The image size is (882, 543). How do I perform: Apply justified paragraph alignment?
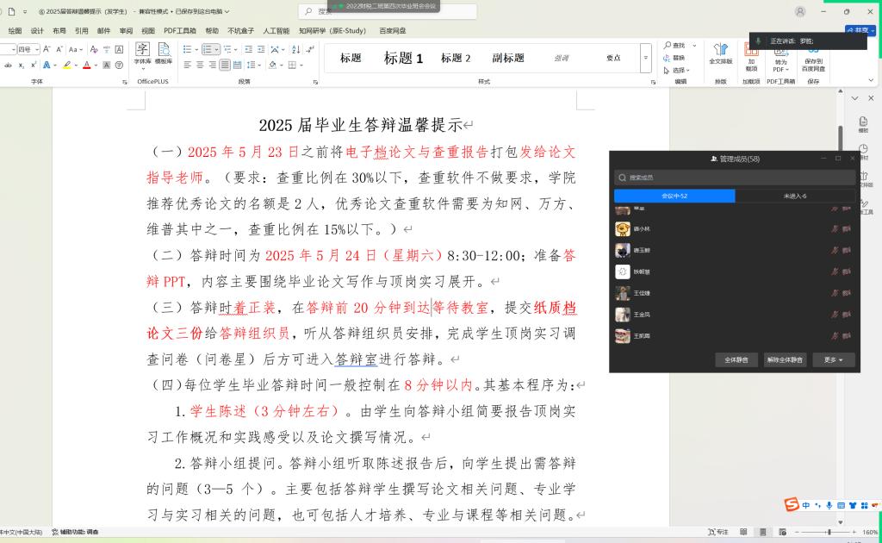pos(225,65)
